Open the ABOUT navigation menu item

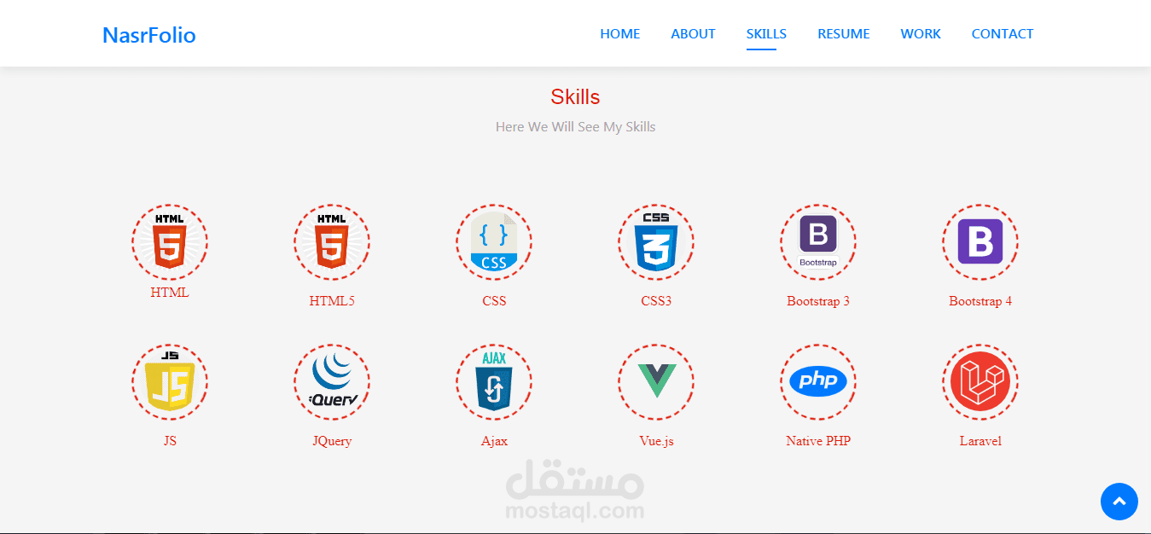click(x=693, y=33)
